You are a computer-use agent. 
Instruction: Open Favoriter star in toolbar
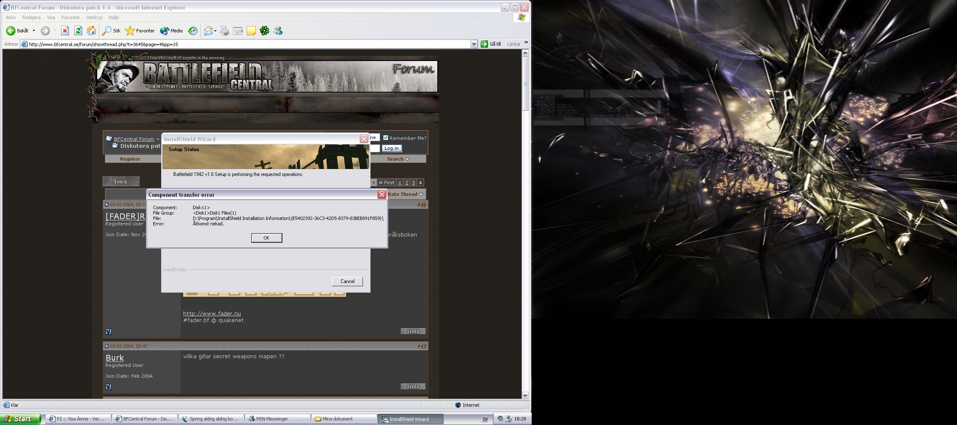(x=130, y=31)
